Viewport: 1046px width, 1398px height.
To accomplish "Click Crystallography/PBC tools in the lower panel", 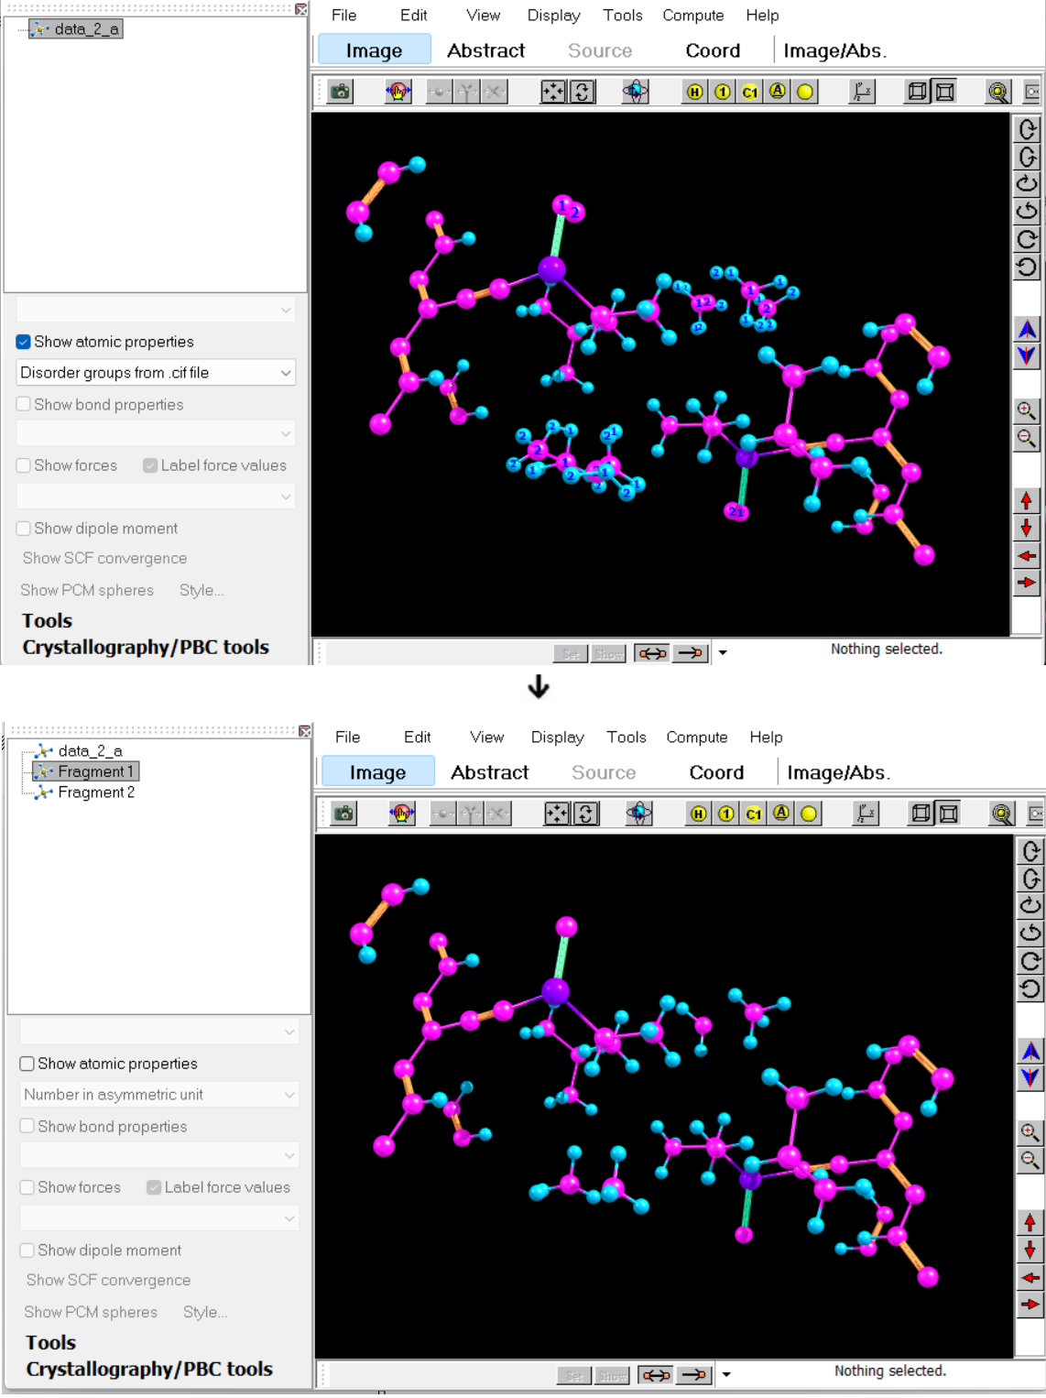I will (x=149, y=1369).
